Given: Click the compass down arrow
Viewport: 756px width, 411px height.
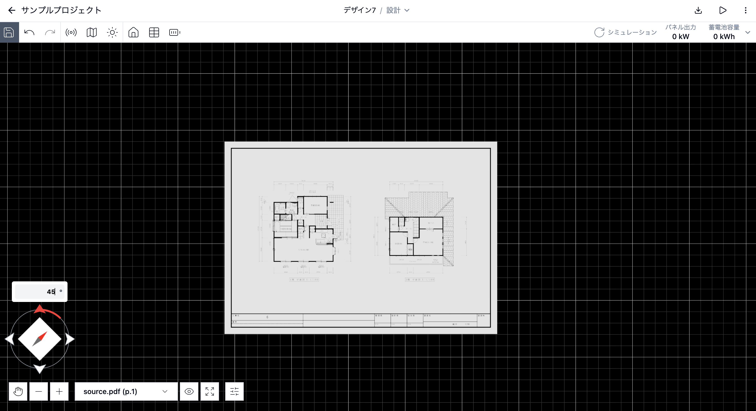Looking at the screenshot, I should [x=39, y=369].
